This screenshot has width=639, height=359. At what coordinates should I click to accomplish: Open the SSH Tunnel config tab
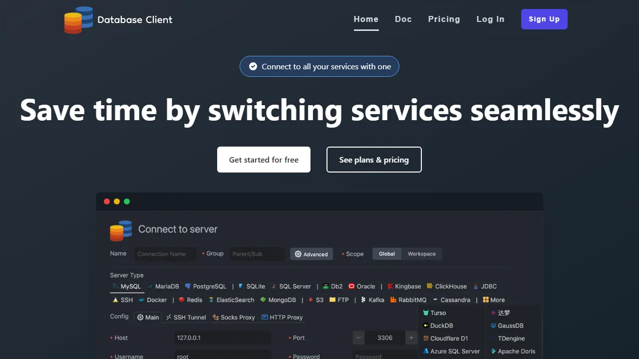tap(186, 317)
